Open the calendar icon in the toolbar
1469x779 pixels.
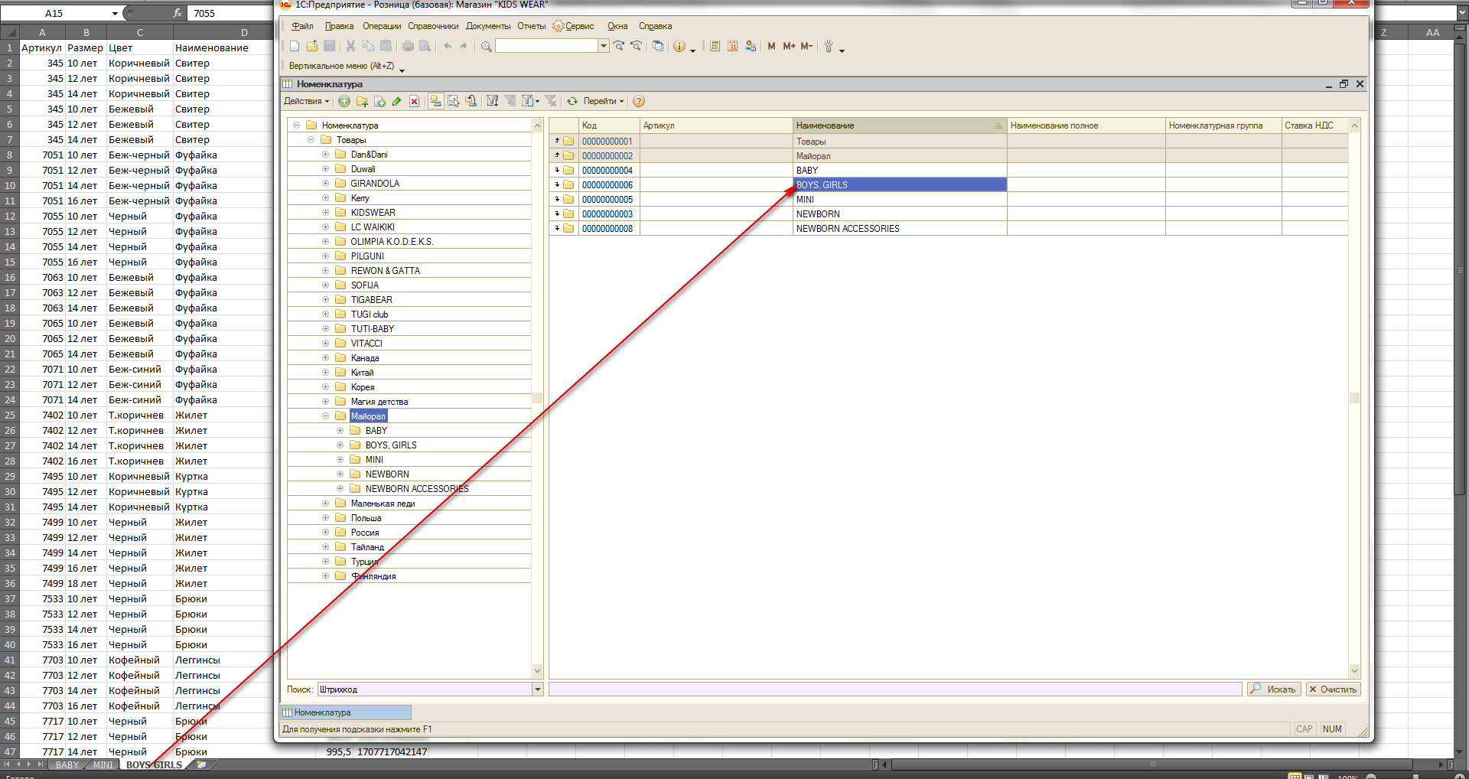click(732, 46)
